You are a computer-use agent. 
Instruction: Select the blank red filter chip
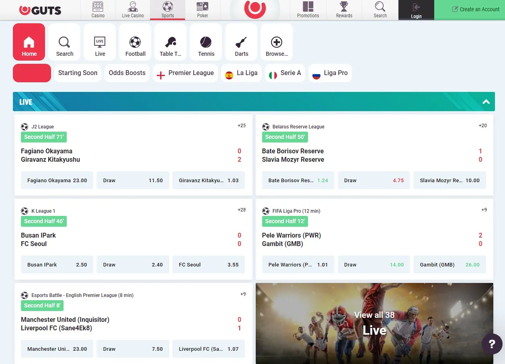point(32,73)
